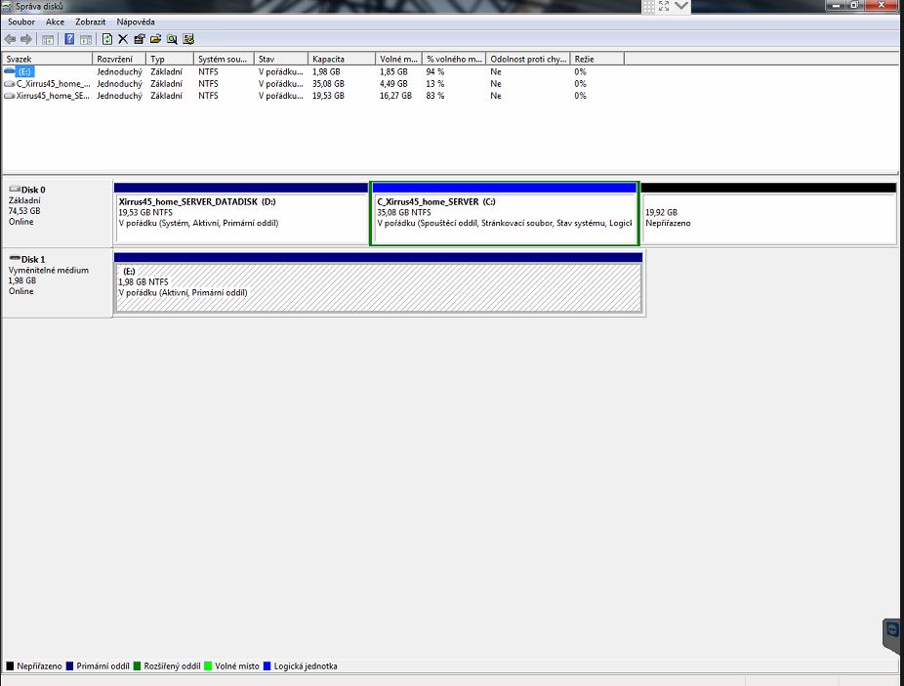Select the C_Xirrus45_home_SERVER (C:) partition
The image size is (904, 686).
[505, 213]
